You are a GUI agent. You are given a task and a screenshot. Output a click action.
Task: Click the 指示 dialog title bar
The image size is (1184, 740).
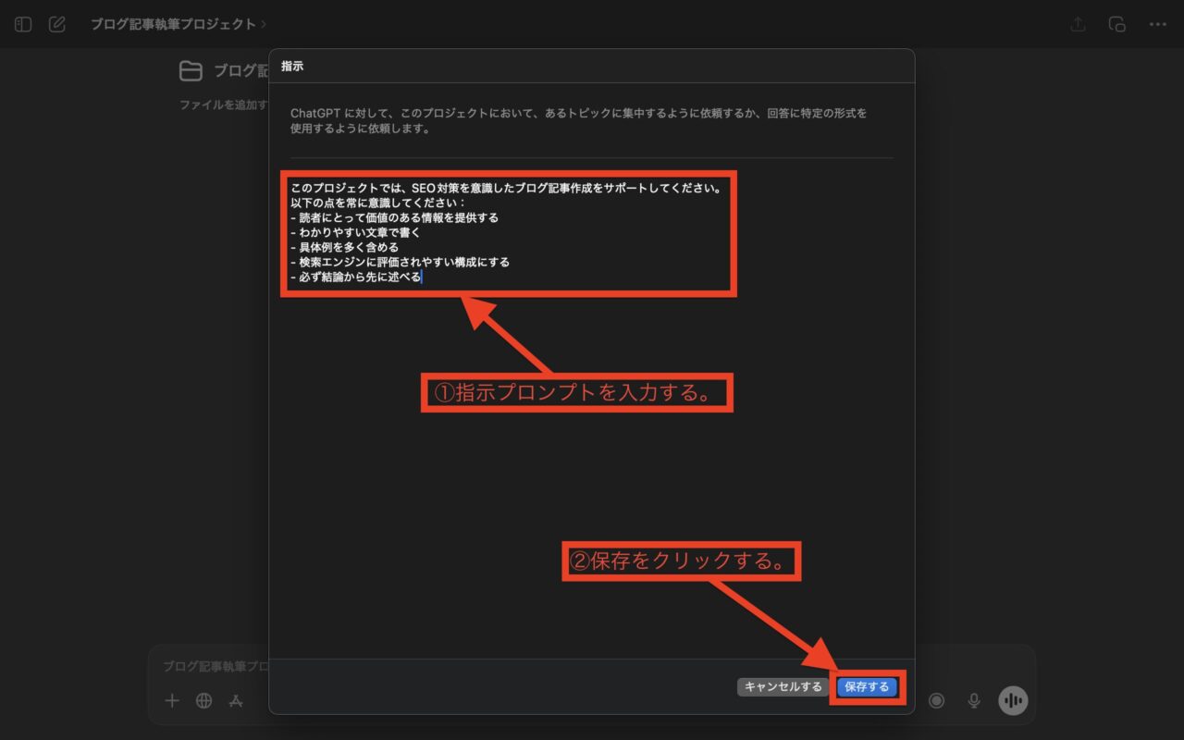tap(590, 67)
